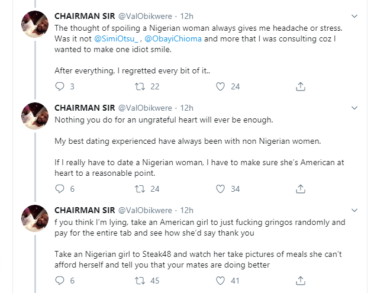This screenshot has width=374, height=293.
Task: Open the first tweet's more options chevron
Action: point(354,16)
